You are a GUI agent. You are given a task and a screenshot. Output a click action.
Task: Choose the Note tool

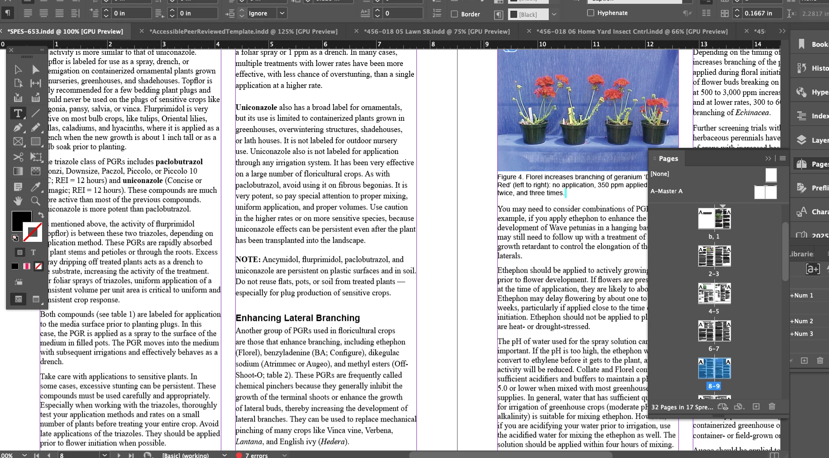click(18, 187)
